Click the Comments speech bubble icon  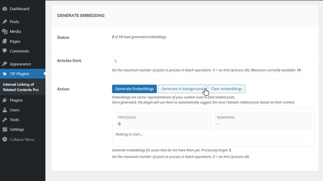pos(5,51)
